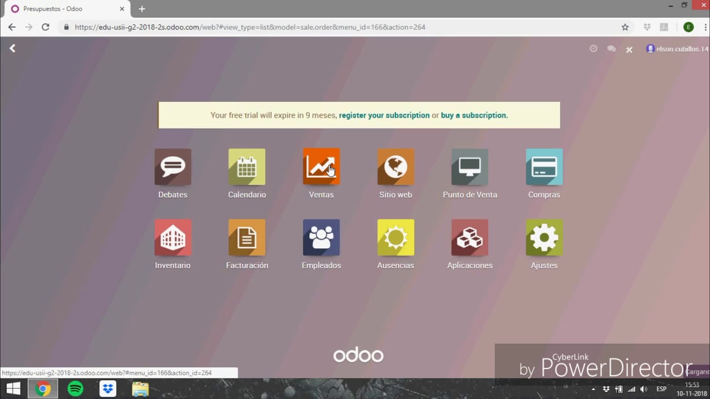Open a new browser tab

141,9
